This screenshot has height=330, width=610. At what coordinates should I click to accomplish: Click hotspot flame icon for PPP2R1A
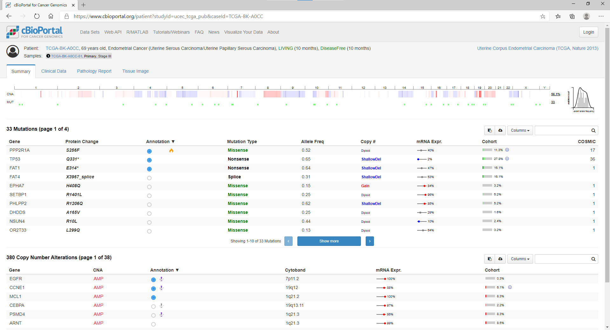point(171,150)
